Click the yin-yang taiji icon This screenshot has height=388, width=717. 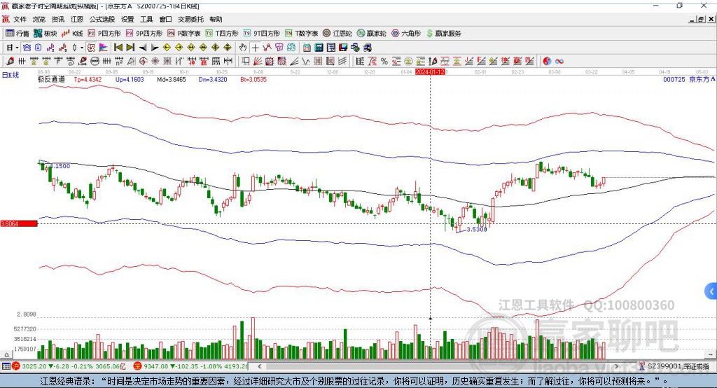pyautogui.click(x=547, y=62)
